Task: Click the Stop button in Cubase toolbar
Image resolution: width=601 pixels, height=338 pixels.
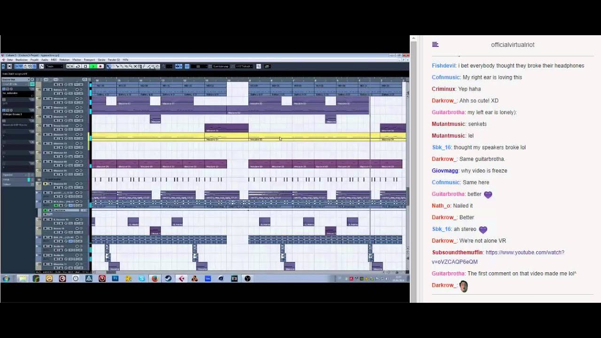Action: pyautogui.click(x=85, y=66)
